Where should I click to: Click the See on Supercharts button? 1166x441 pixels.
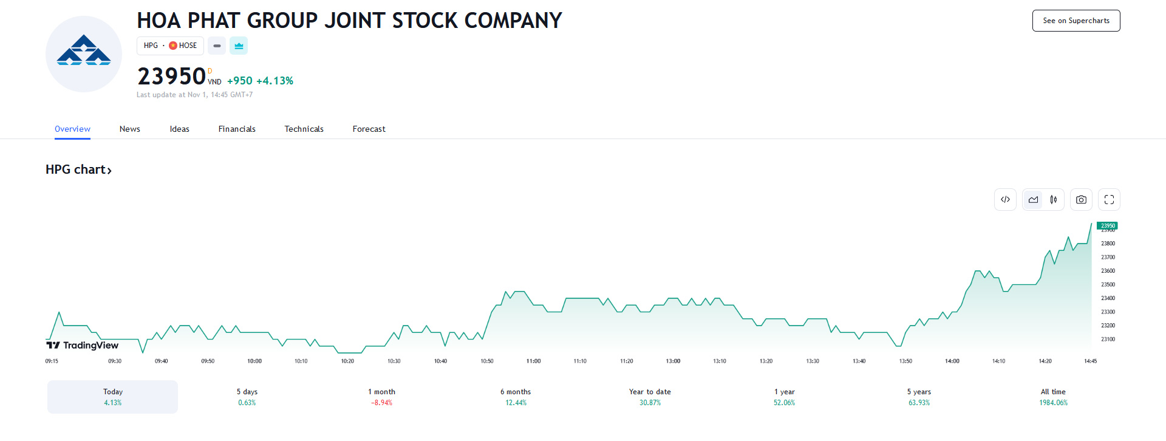1076,21
